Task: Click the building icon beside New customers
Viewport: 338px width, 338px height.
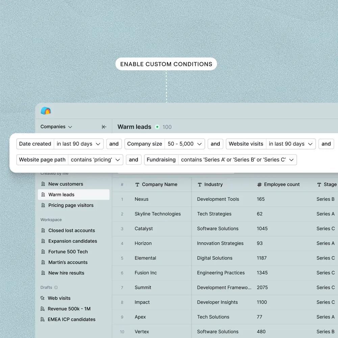Action: tap(43, 184)
